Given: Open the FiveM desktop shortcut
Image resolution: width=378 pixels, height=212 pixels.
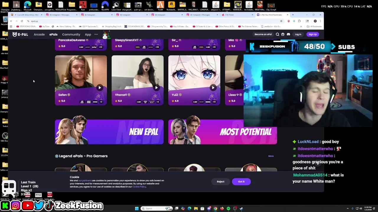Looking at the screenshot, I should coord(160,6).
